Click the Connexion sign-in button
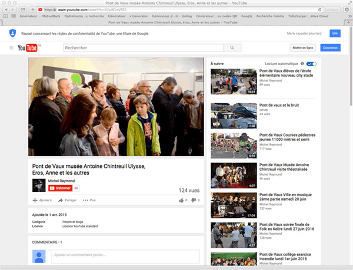Viewport: 353px width, 270px height. [x=330, y=48]
